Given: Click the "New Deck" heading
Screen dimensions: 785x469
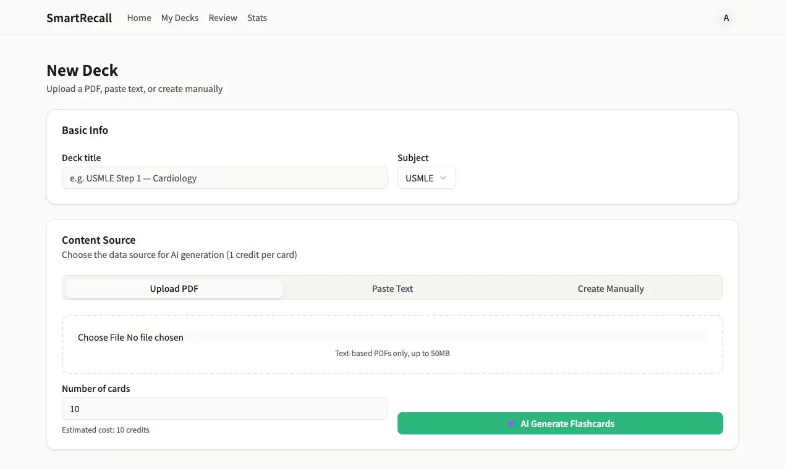Looking at the screenshot, I should coord(82,70).
